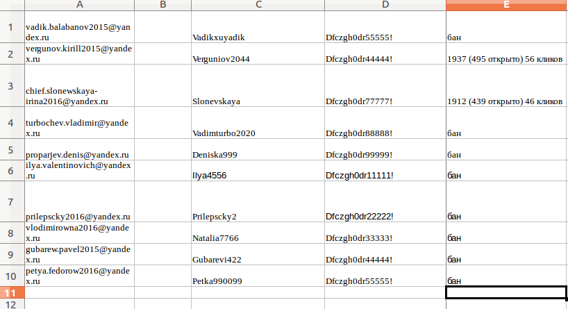
Task: Click the бан cell in row 1
Action: (507, 27)
